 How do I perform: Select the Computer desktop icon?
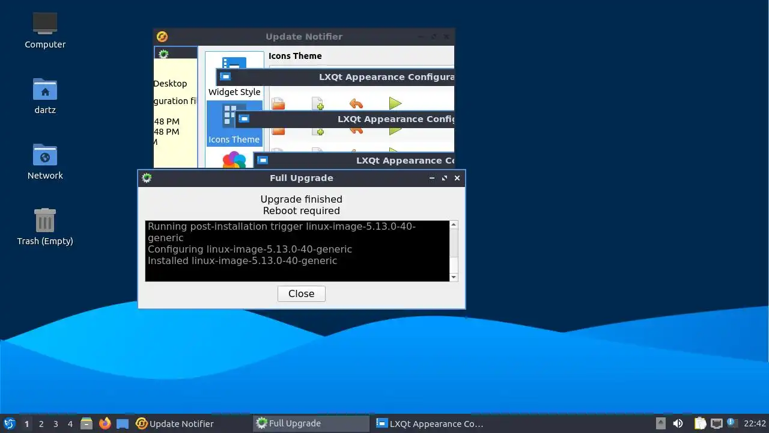pyautogui.click(x=45, y=29)
